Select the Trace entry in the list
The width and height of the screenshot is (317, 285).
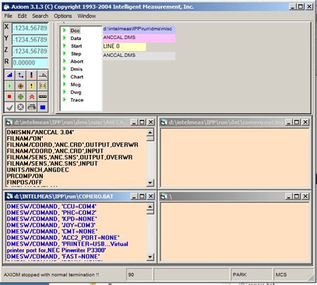77,100
